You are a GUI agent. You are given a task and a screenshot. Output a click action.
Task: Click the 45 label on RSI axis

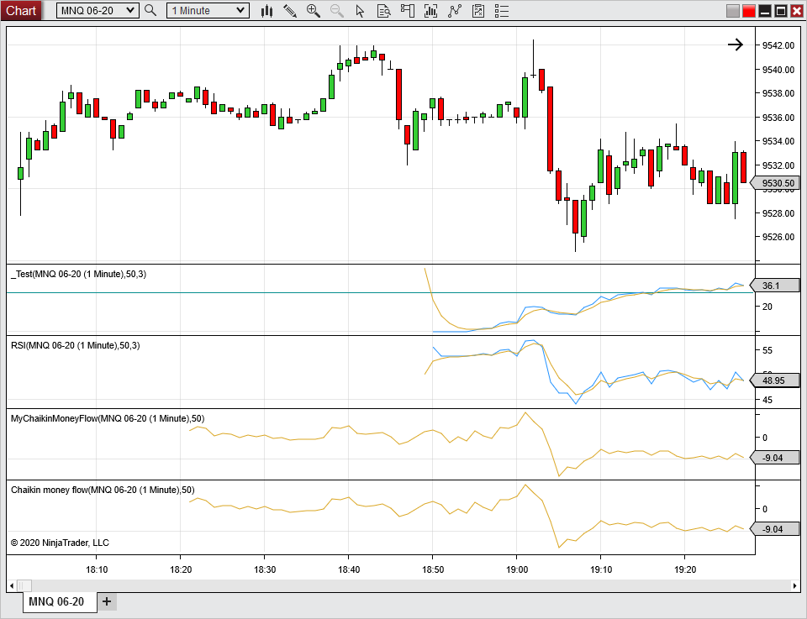pos(767,400)
